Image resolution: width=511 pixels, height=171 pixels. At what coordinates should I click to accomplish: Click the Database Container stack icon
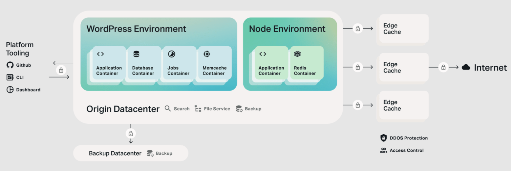click(136, 54)
